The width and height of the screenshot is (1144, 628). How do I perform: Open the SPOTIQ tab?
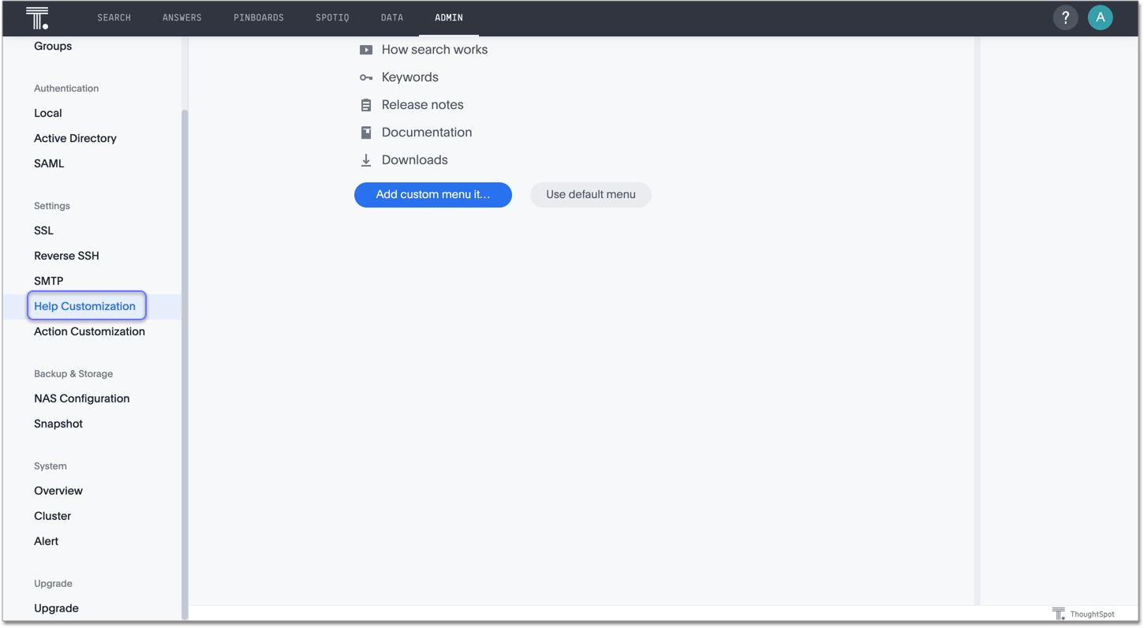point(332,17)
